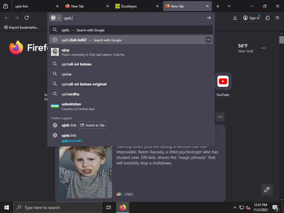Click the ujep university logo thumbnail
Viewport: 284px width, 213px height.
click(x=55, y=52)
